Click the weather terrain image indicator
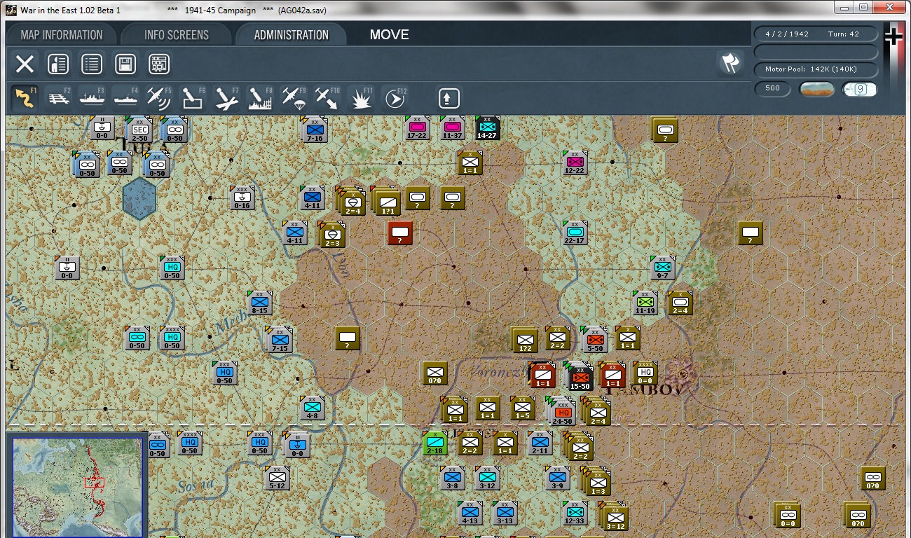 click(x=816, y=89)
